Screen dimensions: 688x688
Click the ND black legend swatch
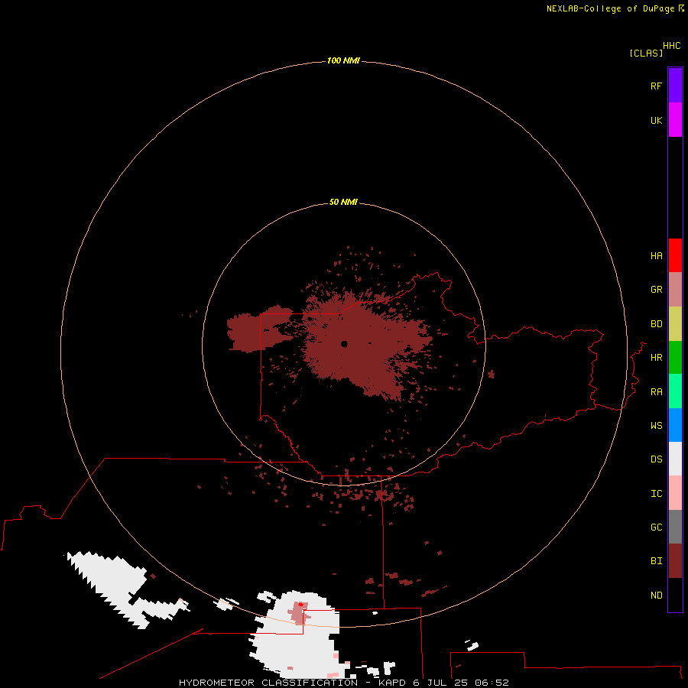pyautogui.click(x=675, y=595)
